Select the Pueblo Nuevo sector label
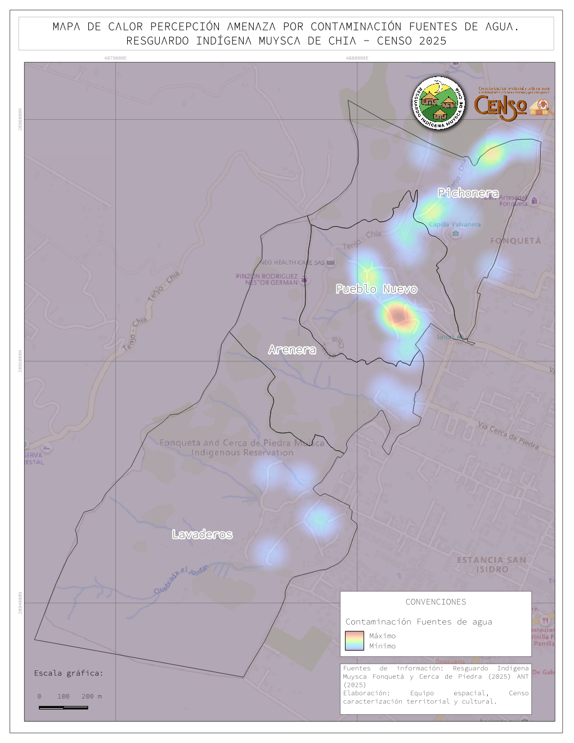Screen dimensions: 574x743 tap(376, 289)
